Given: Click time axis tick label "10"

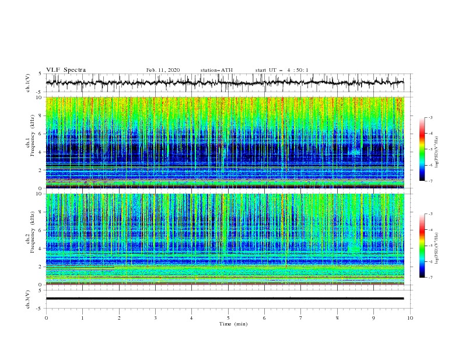Looking at the screenshot, I should [410, 318].
